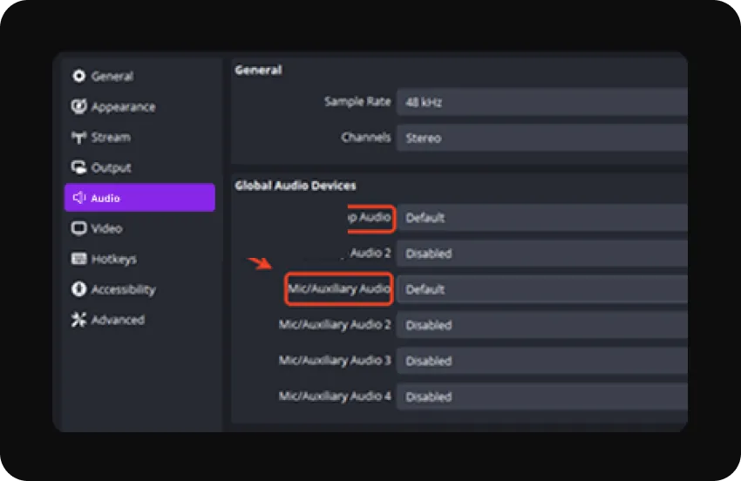
Task: Click the Video monitor icon
Action: [x=79, y=228]
